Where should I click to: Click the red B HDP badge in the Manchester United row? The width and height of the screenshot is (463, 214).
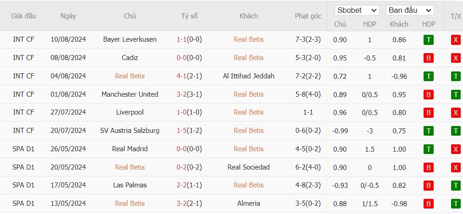(429, 95)
